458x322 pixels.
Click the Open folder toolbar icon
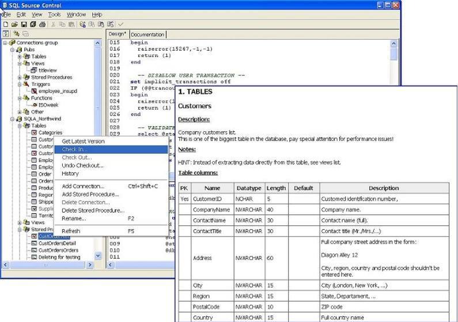(14, 24)
